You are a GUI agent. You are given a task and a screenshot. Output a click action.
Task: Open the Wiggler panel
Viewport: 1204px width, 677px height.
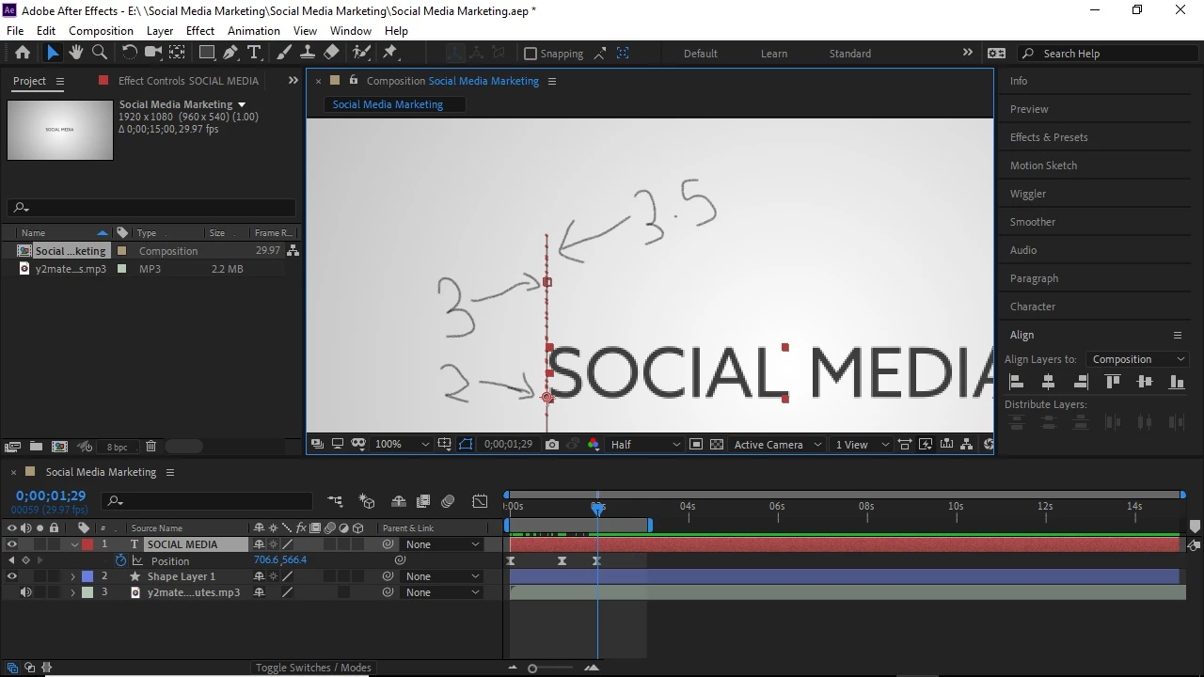pyautogui.click(x=1028, y=194)
